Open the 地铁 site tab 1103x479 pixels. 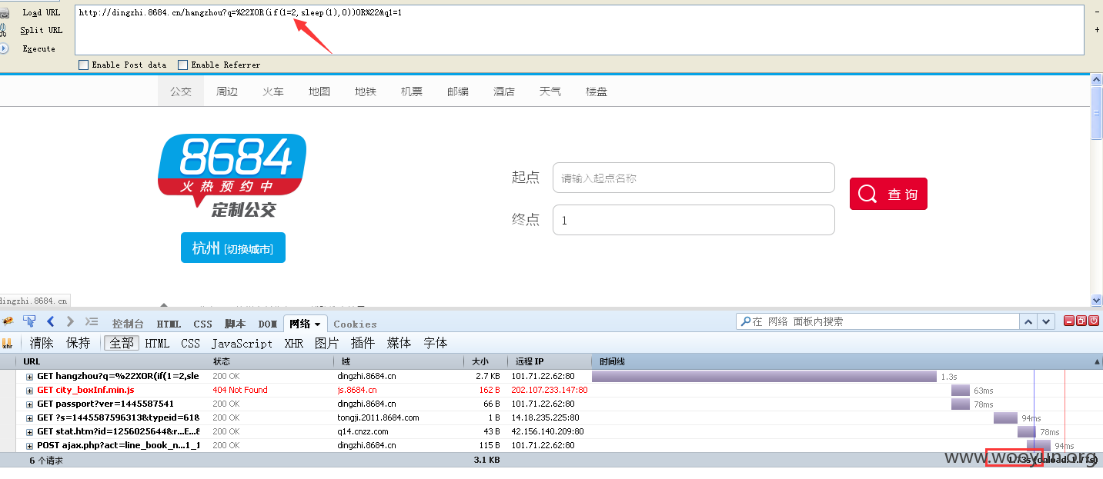[366, 91]
